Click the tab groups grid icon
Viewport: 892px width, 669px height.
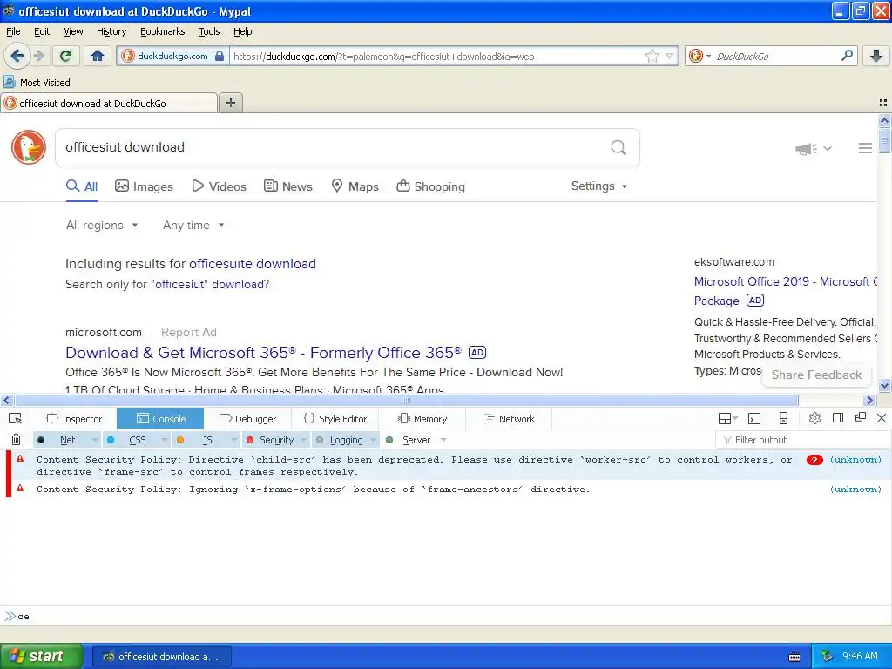(x=883, y=103)
